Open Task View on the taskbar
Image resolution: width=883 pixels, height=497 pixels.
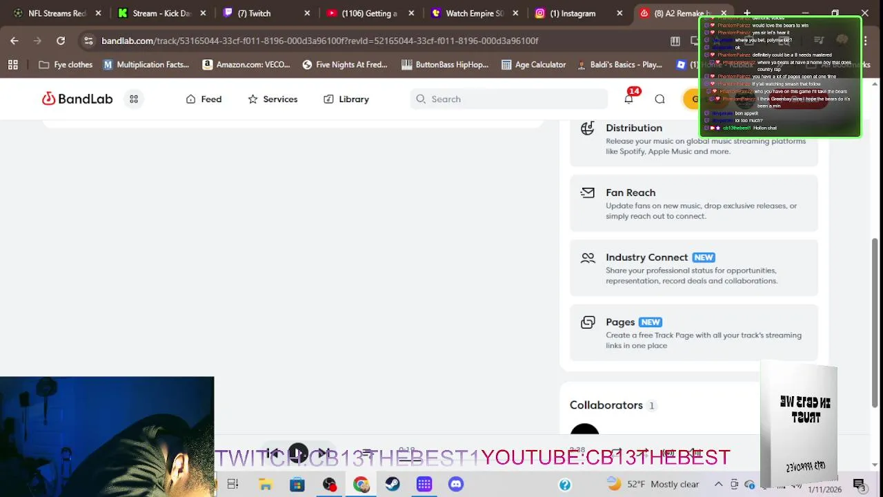tap(232, 484)
